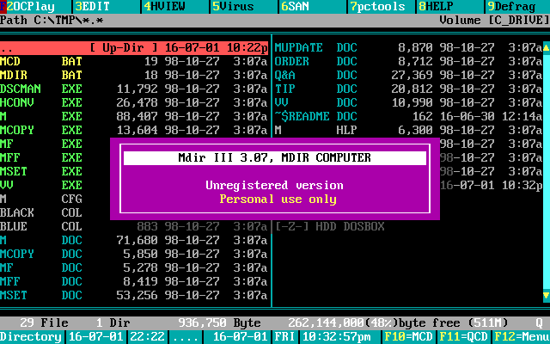
Task: Select file M HLP
Action: pyautogui.click(x=408, y=130)
